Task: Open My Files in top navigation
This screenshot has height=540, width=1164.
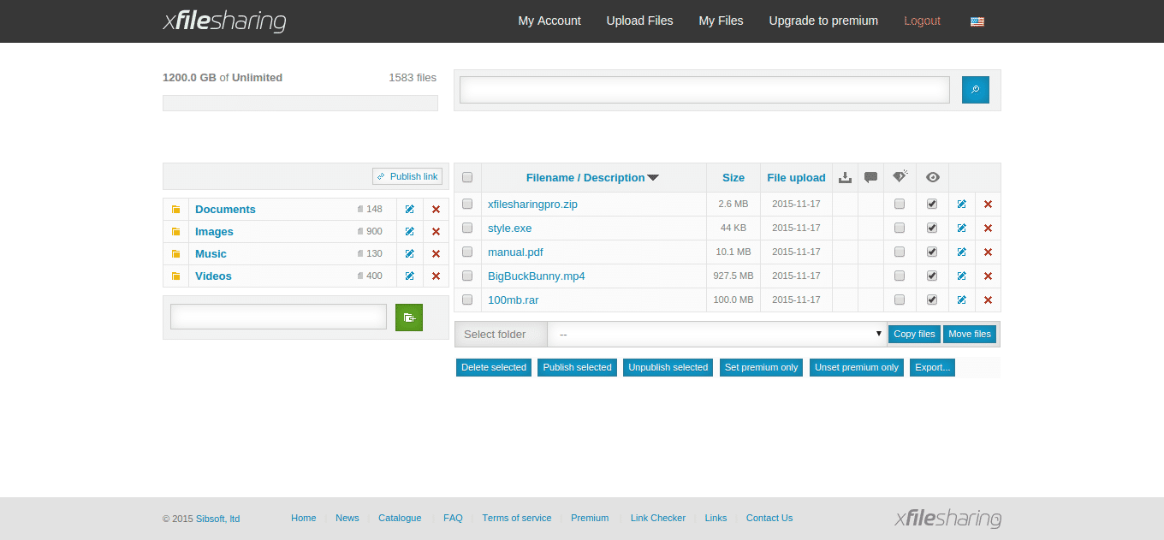Action: (x=721, y=21)
